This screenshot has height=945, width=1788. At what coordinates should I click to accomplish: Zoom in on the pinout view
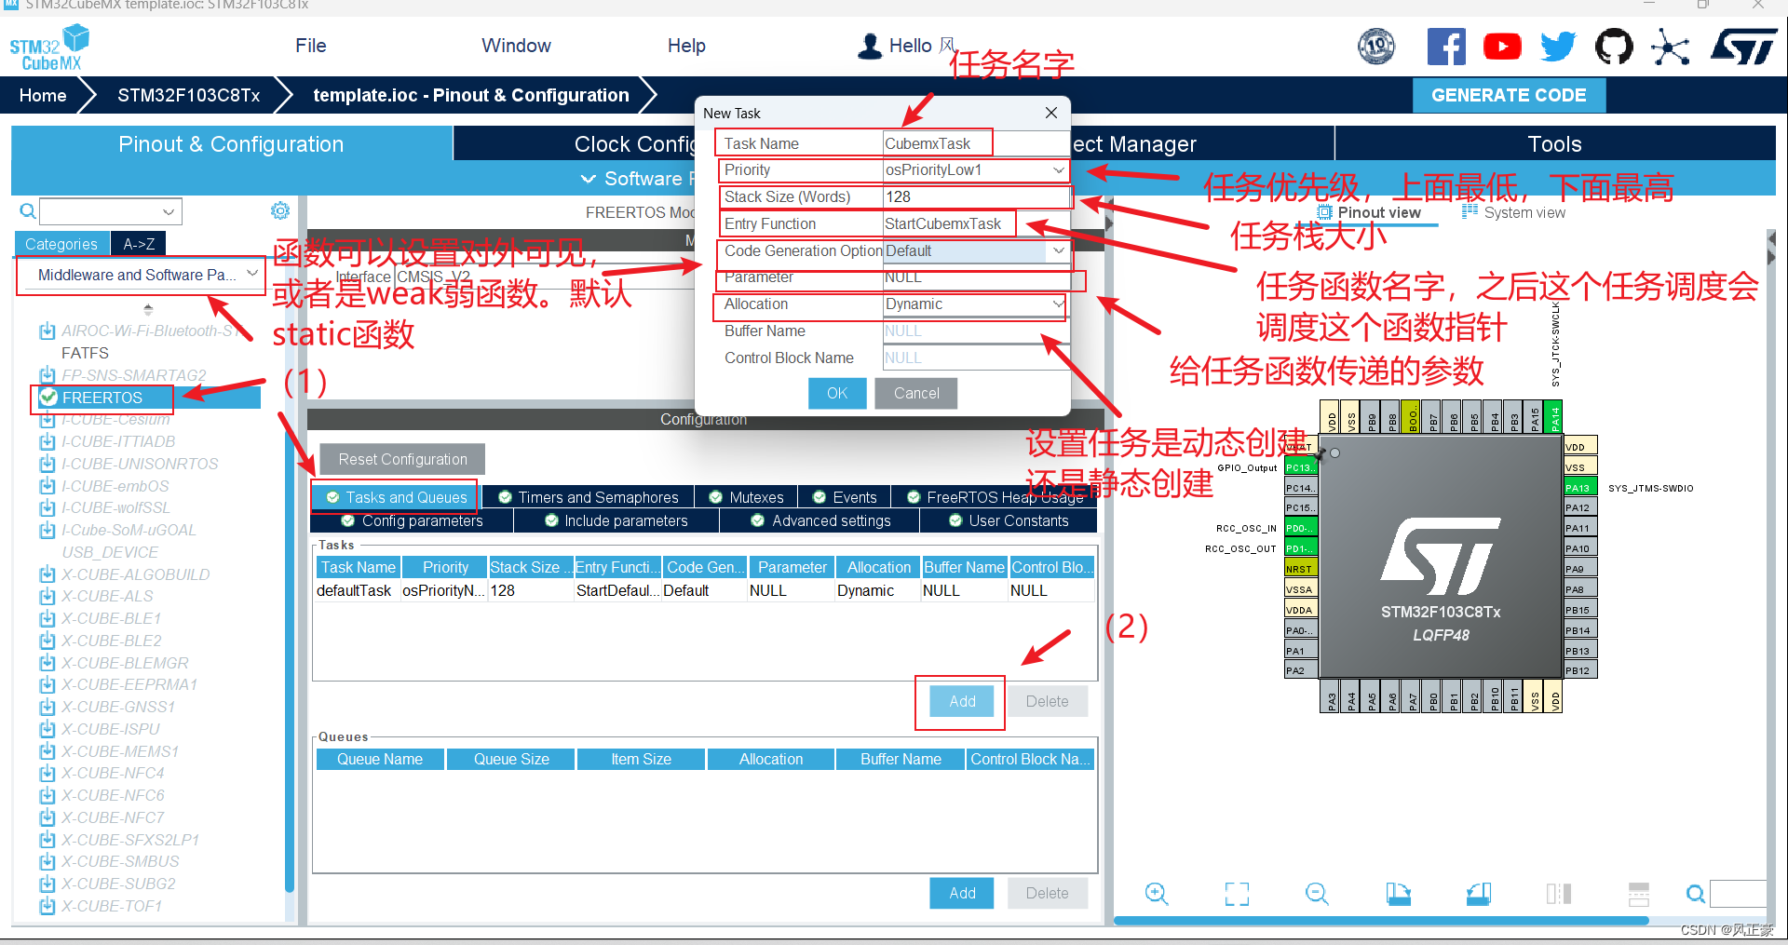(1156, 893)
